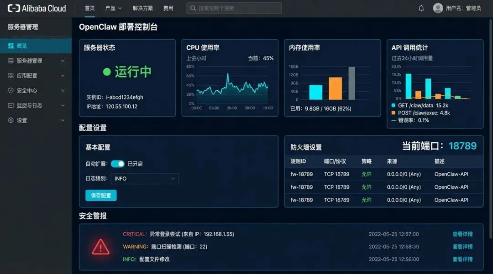Expand the 安全中心 chevron
Viewport: 493px width, 274px height.
(x=63, y=91)
